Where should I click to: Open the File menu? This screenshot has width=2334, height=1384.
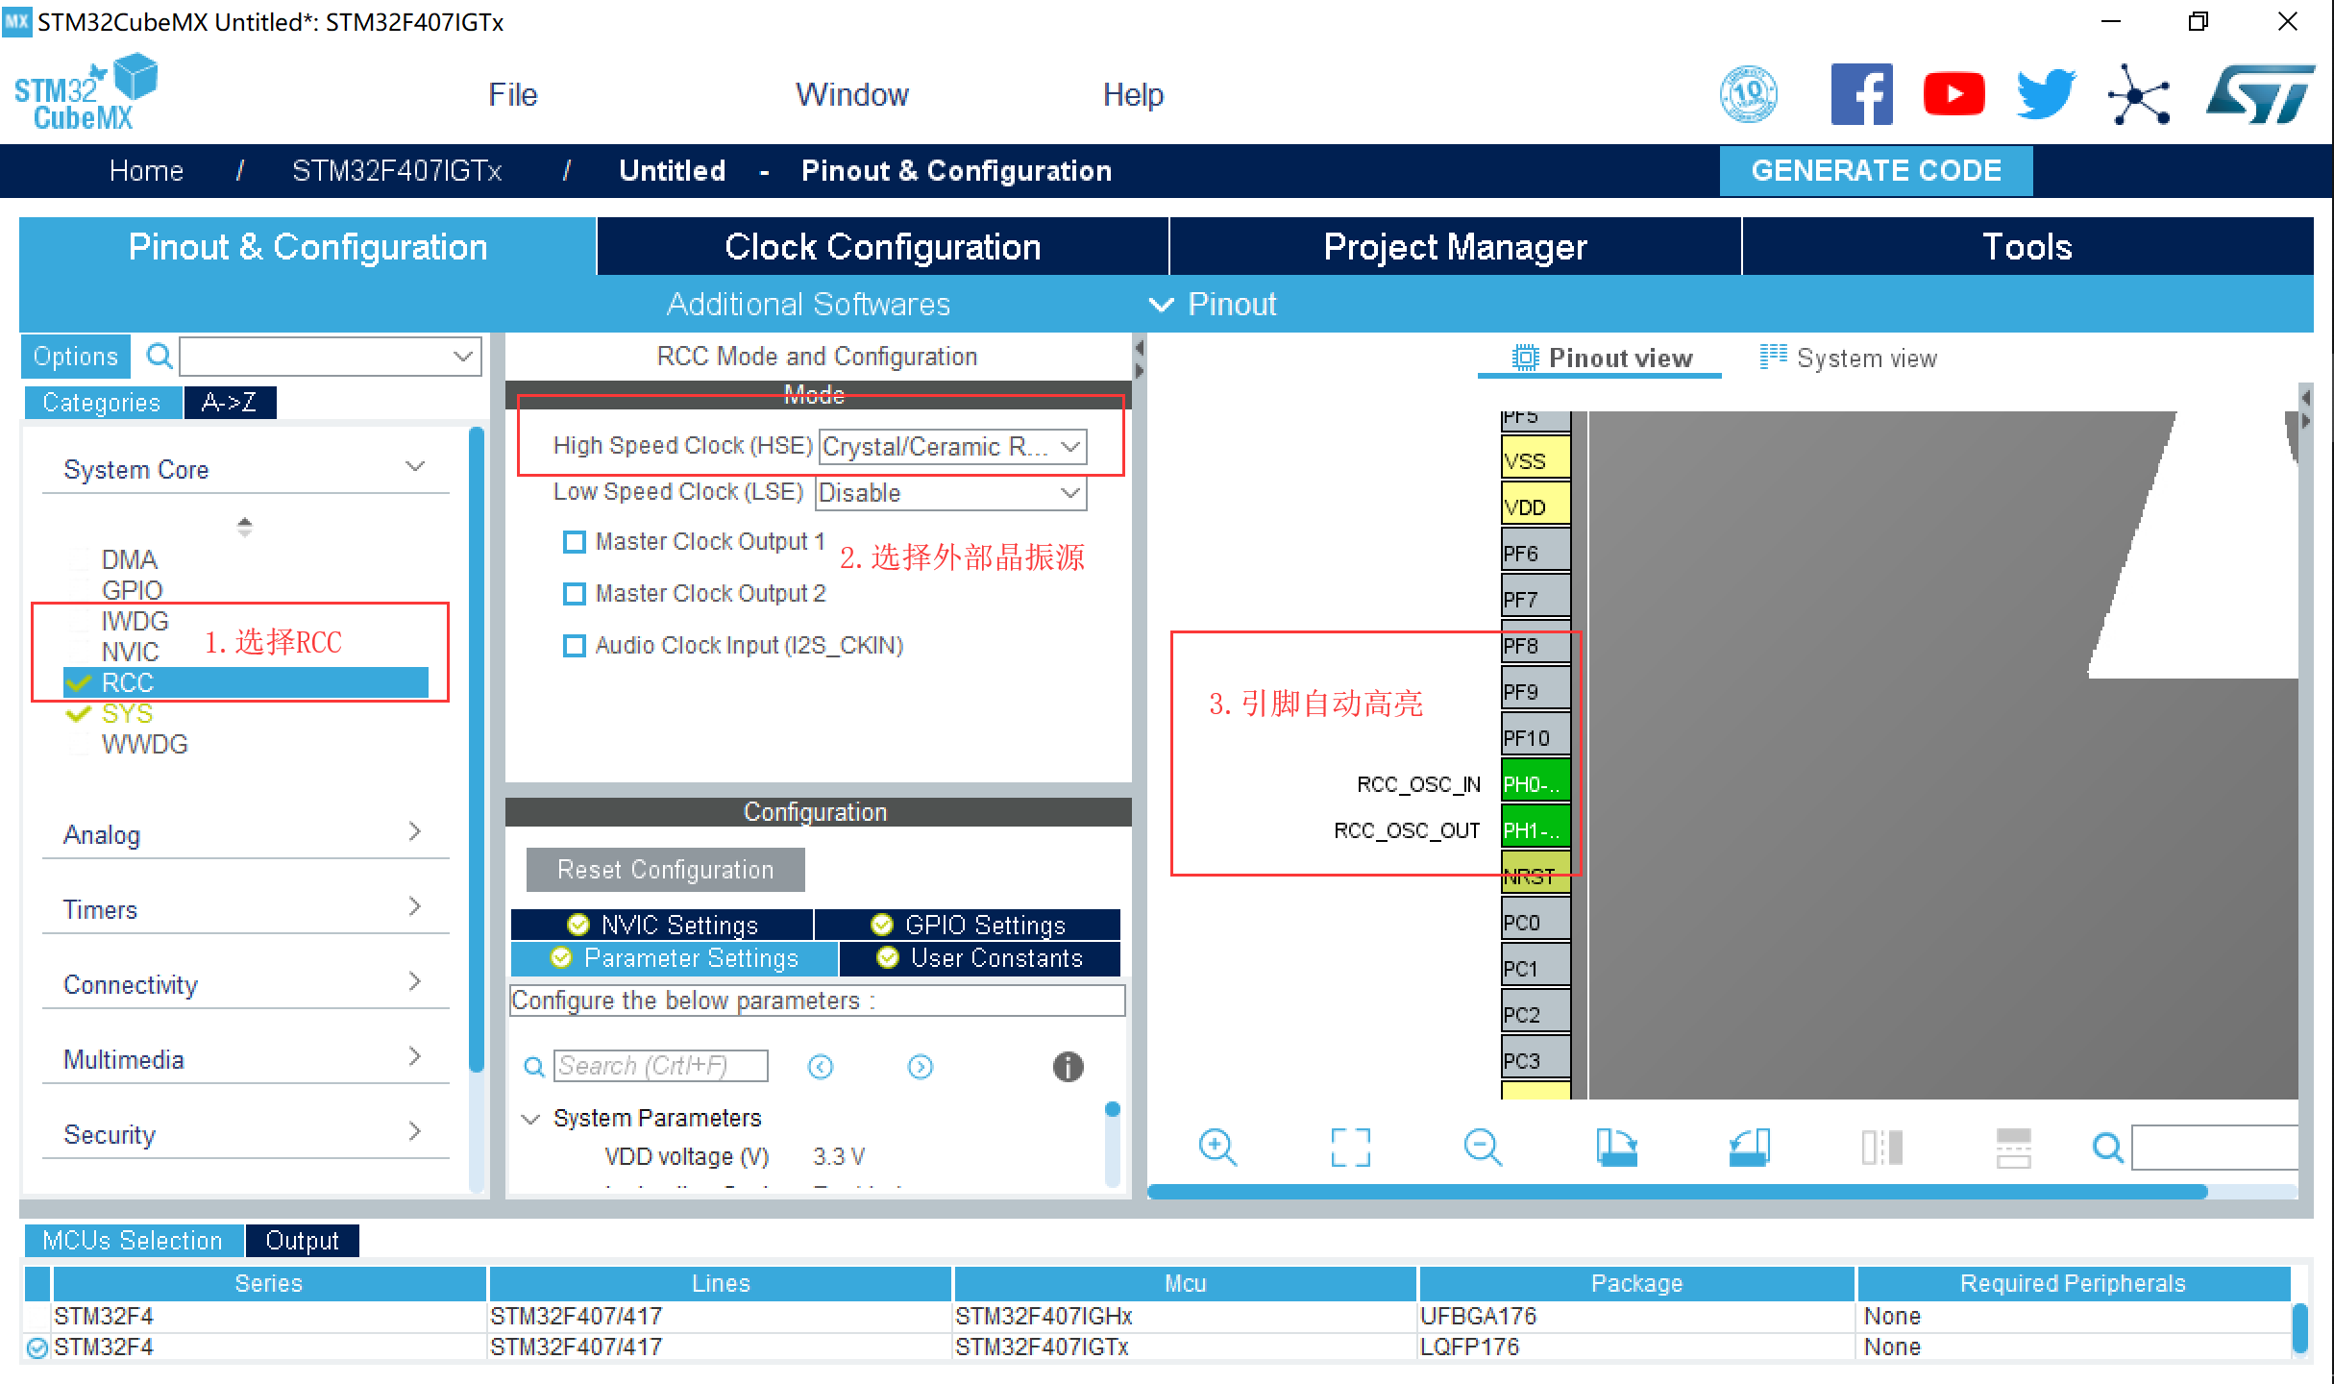[x=512, y=94]
